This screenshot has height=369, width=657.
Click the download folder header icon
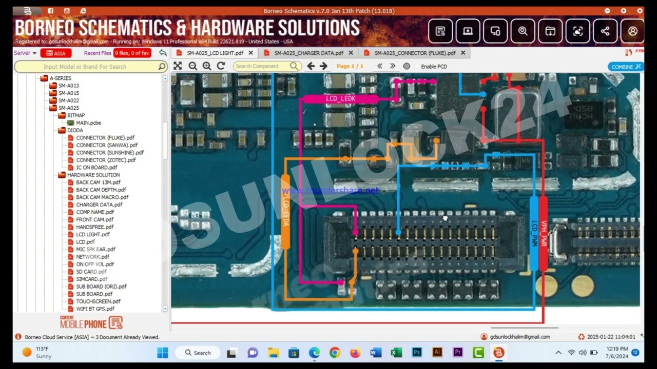point(550,31)
